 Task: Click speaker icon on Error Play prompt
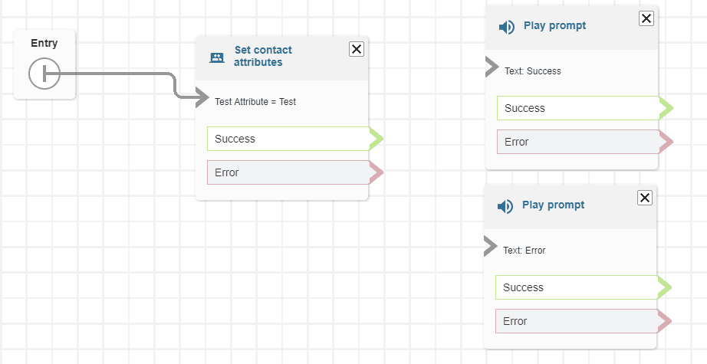[505, 207]
